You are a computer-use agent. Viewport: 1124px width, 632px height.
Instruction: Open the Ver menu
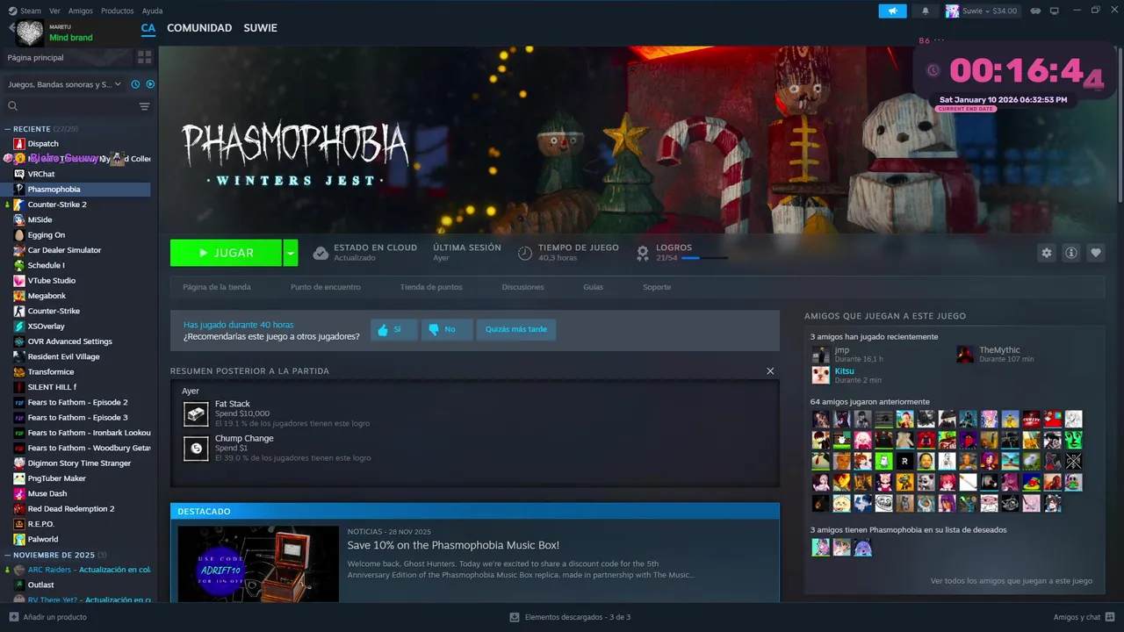54,11
